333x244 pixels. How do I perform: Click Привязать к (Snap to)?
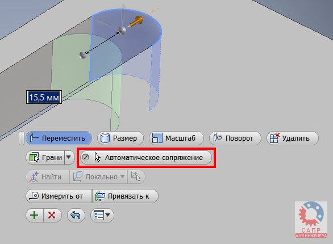(x=125, y=196)
